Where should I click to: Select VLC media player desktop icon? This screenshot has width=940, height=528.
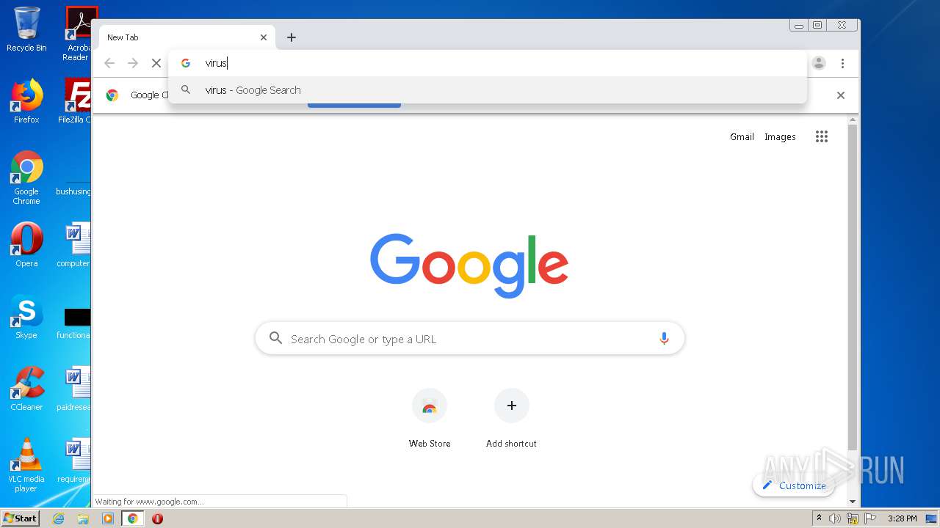tap(26, 465)
